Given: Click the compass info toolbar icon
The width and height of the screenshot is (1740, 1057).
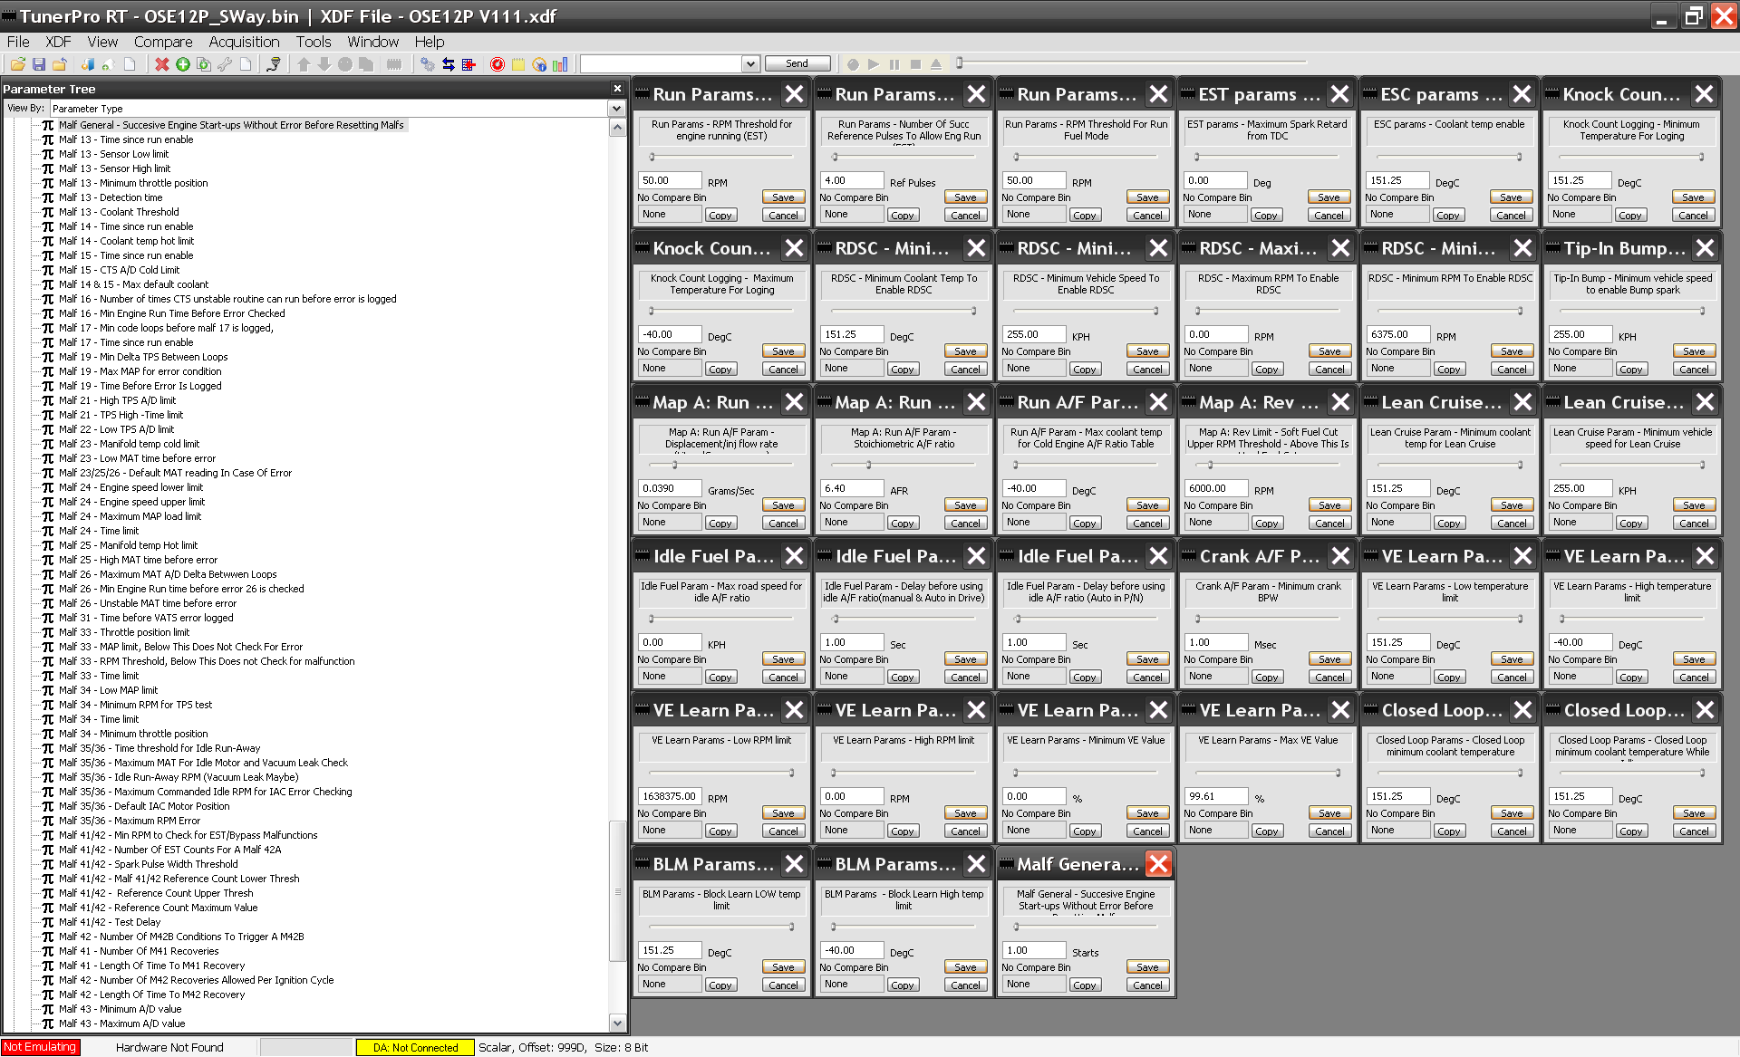Looking at the screenshot, I should [539, 64].
